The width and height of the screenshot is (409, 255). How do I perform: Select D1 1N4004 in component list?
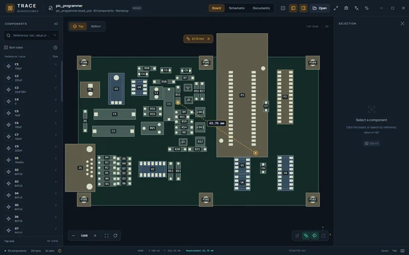point(31,160)
